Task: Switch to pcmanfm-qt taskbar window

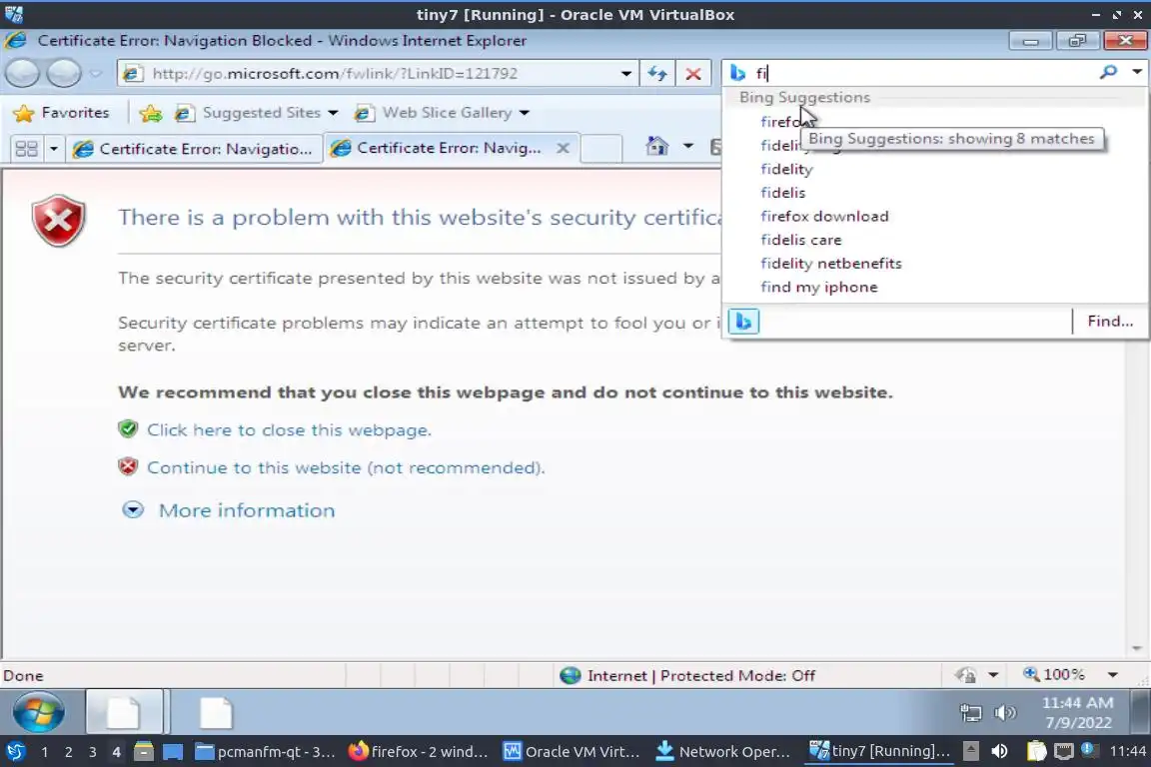Action: click(x=265, y=752)
